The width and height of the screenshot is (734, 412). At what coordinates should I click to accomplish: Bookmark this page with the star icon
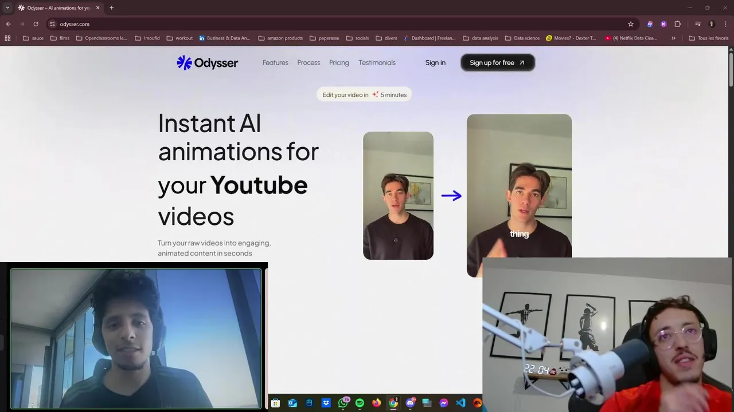[x=631, y=24]
